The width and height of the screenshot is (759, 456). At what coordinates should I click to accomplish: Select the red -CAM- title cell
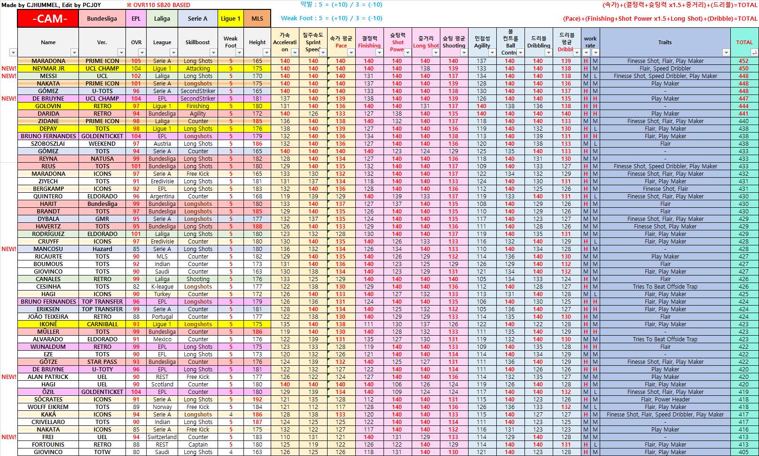click(48, 19)
